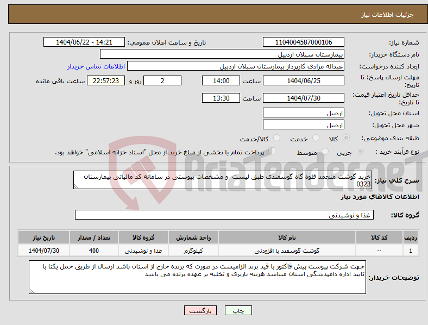This screenshot has width=428, height=325.
Task: Open اطلاعات تماس خریدار link
Action: point(96,66)
